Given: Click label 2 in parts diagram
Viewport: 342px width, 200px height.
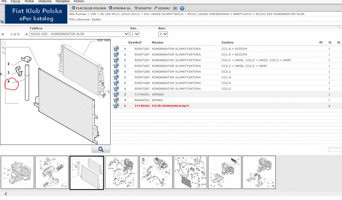Looking at the screenshot, I should point(9,64).
